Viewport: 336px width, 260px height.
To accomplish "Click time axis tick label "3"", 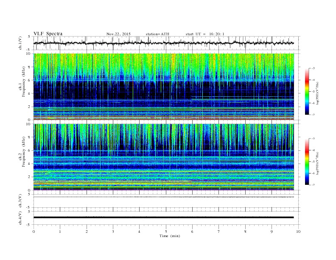I will coord(113,232).
